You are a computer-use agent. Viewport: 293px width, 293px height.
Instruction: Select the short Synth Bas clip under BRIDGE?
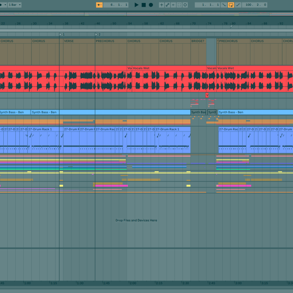click(198, 112)
